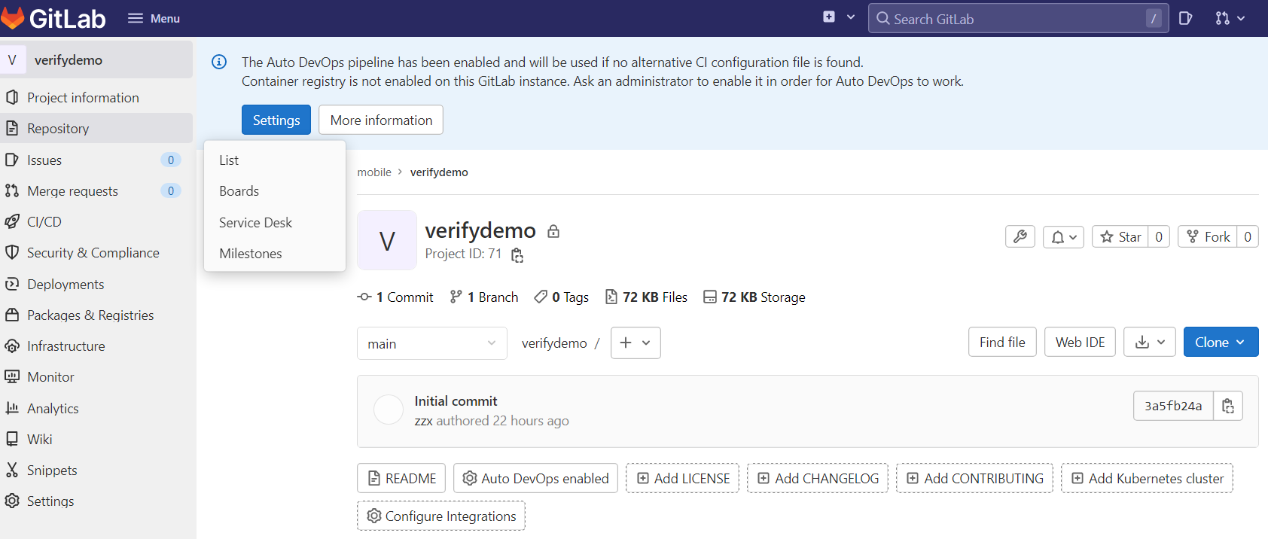Open the verifydemo project header in sidebar
The height and width of the screenshot is (539, 1268).
(96, 59)
